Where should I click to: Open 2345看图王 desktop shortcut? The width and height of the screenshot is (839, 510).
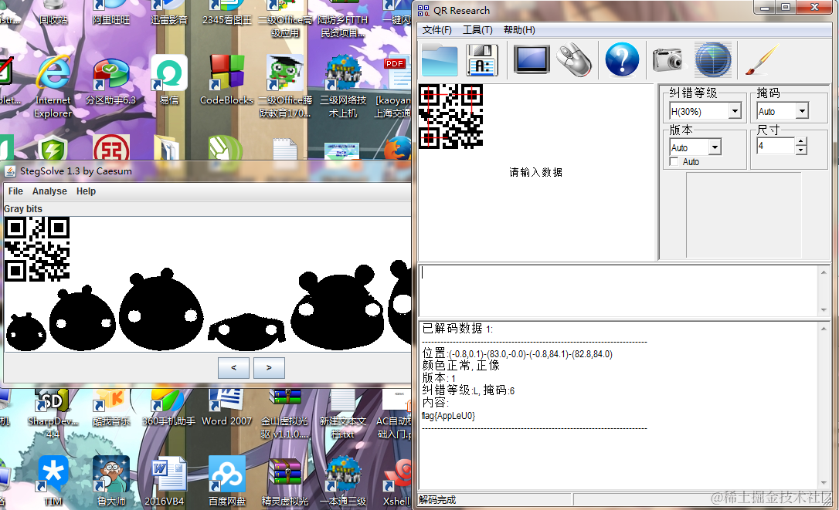(227, 13)
